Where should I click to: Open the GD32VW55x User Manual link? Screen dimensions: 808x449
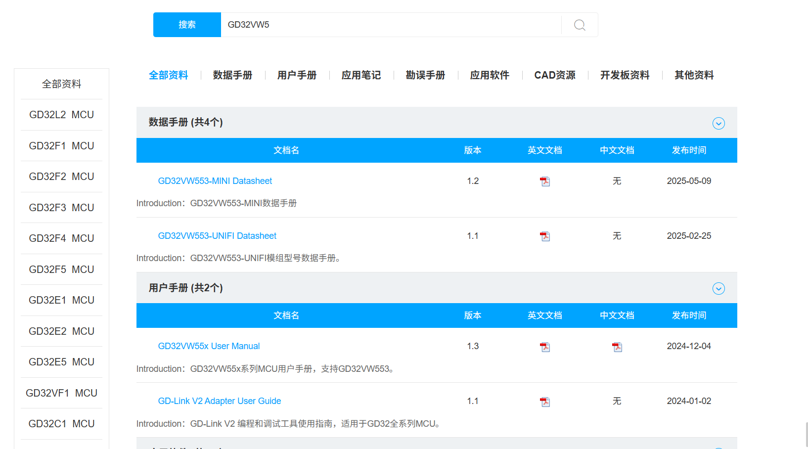pos(209,346)
